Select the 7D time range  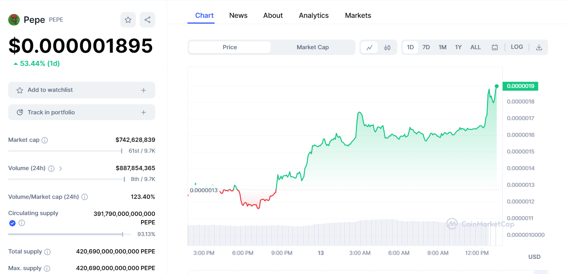tap(426, 47)
